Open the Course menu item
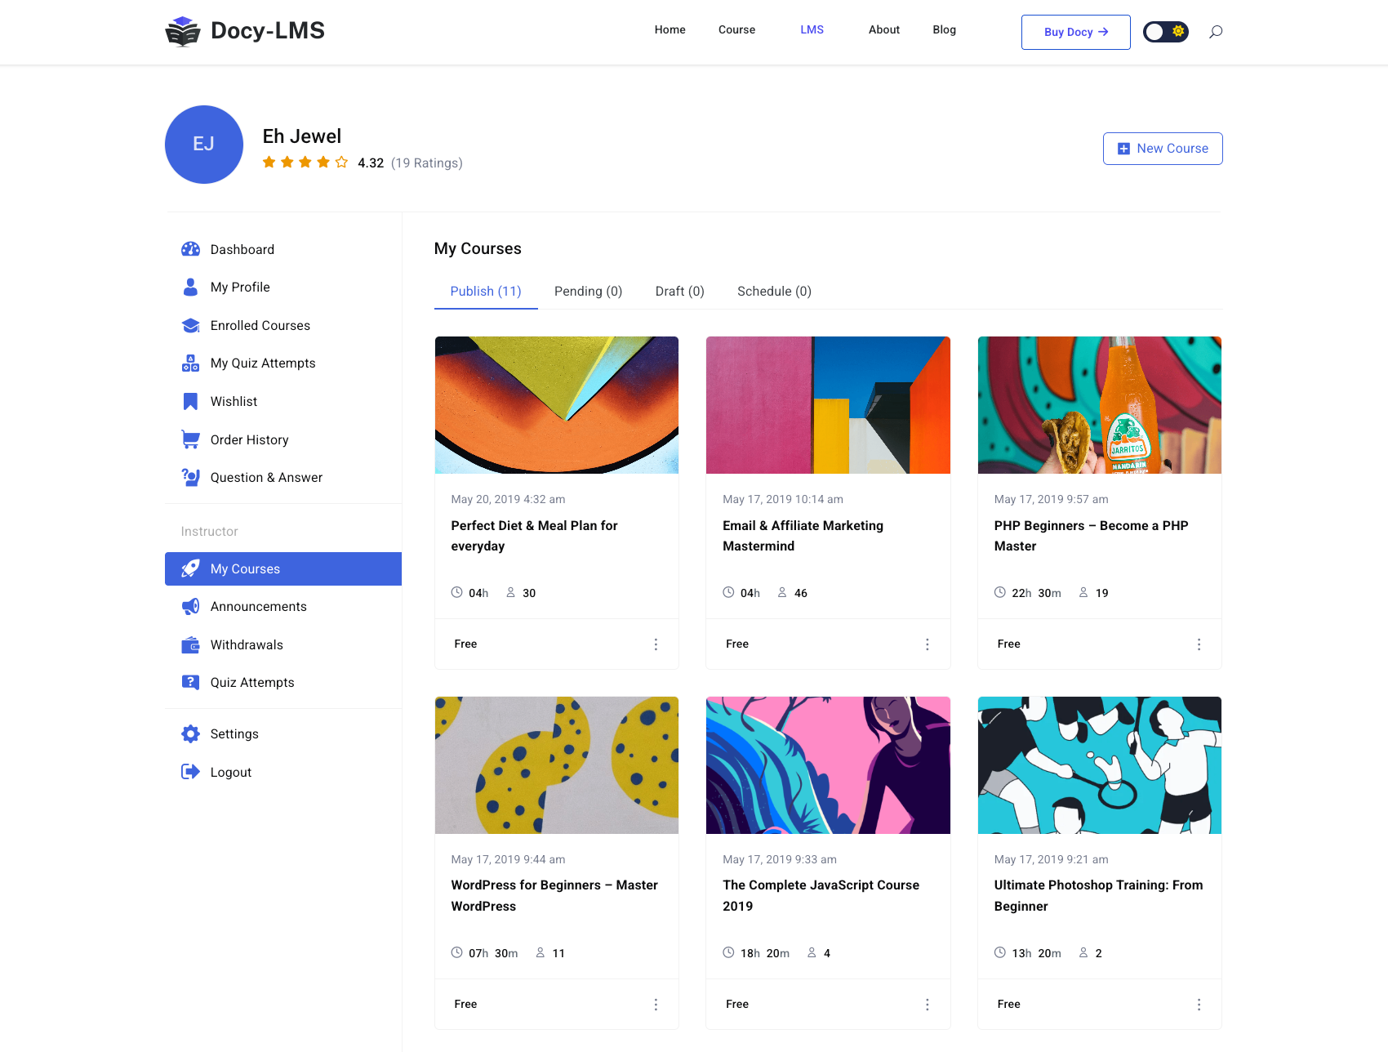Image resolution: width=1388 pixels, height=1052 pixels. pos(736,30)
